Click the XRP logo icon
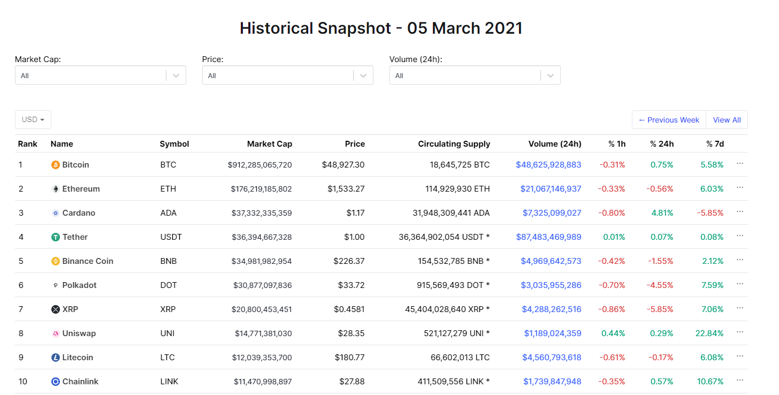 point(55,309)
